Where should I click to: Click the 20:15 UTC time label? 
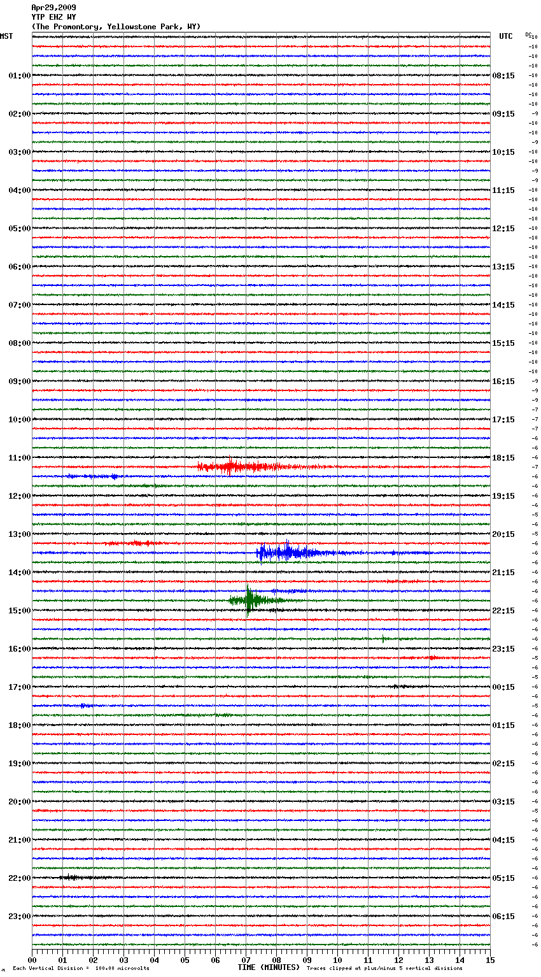coord(503,534)
